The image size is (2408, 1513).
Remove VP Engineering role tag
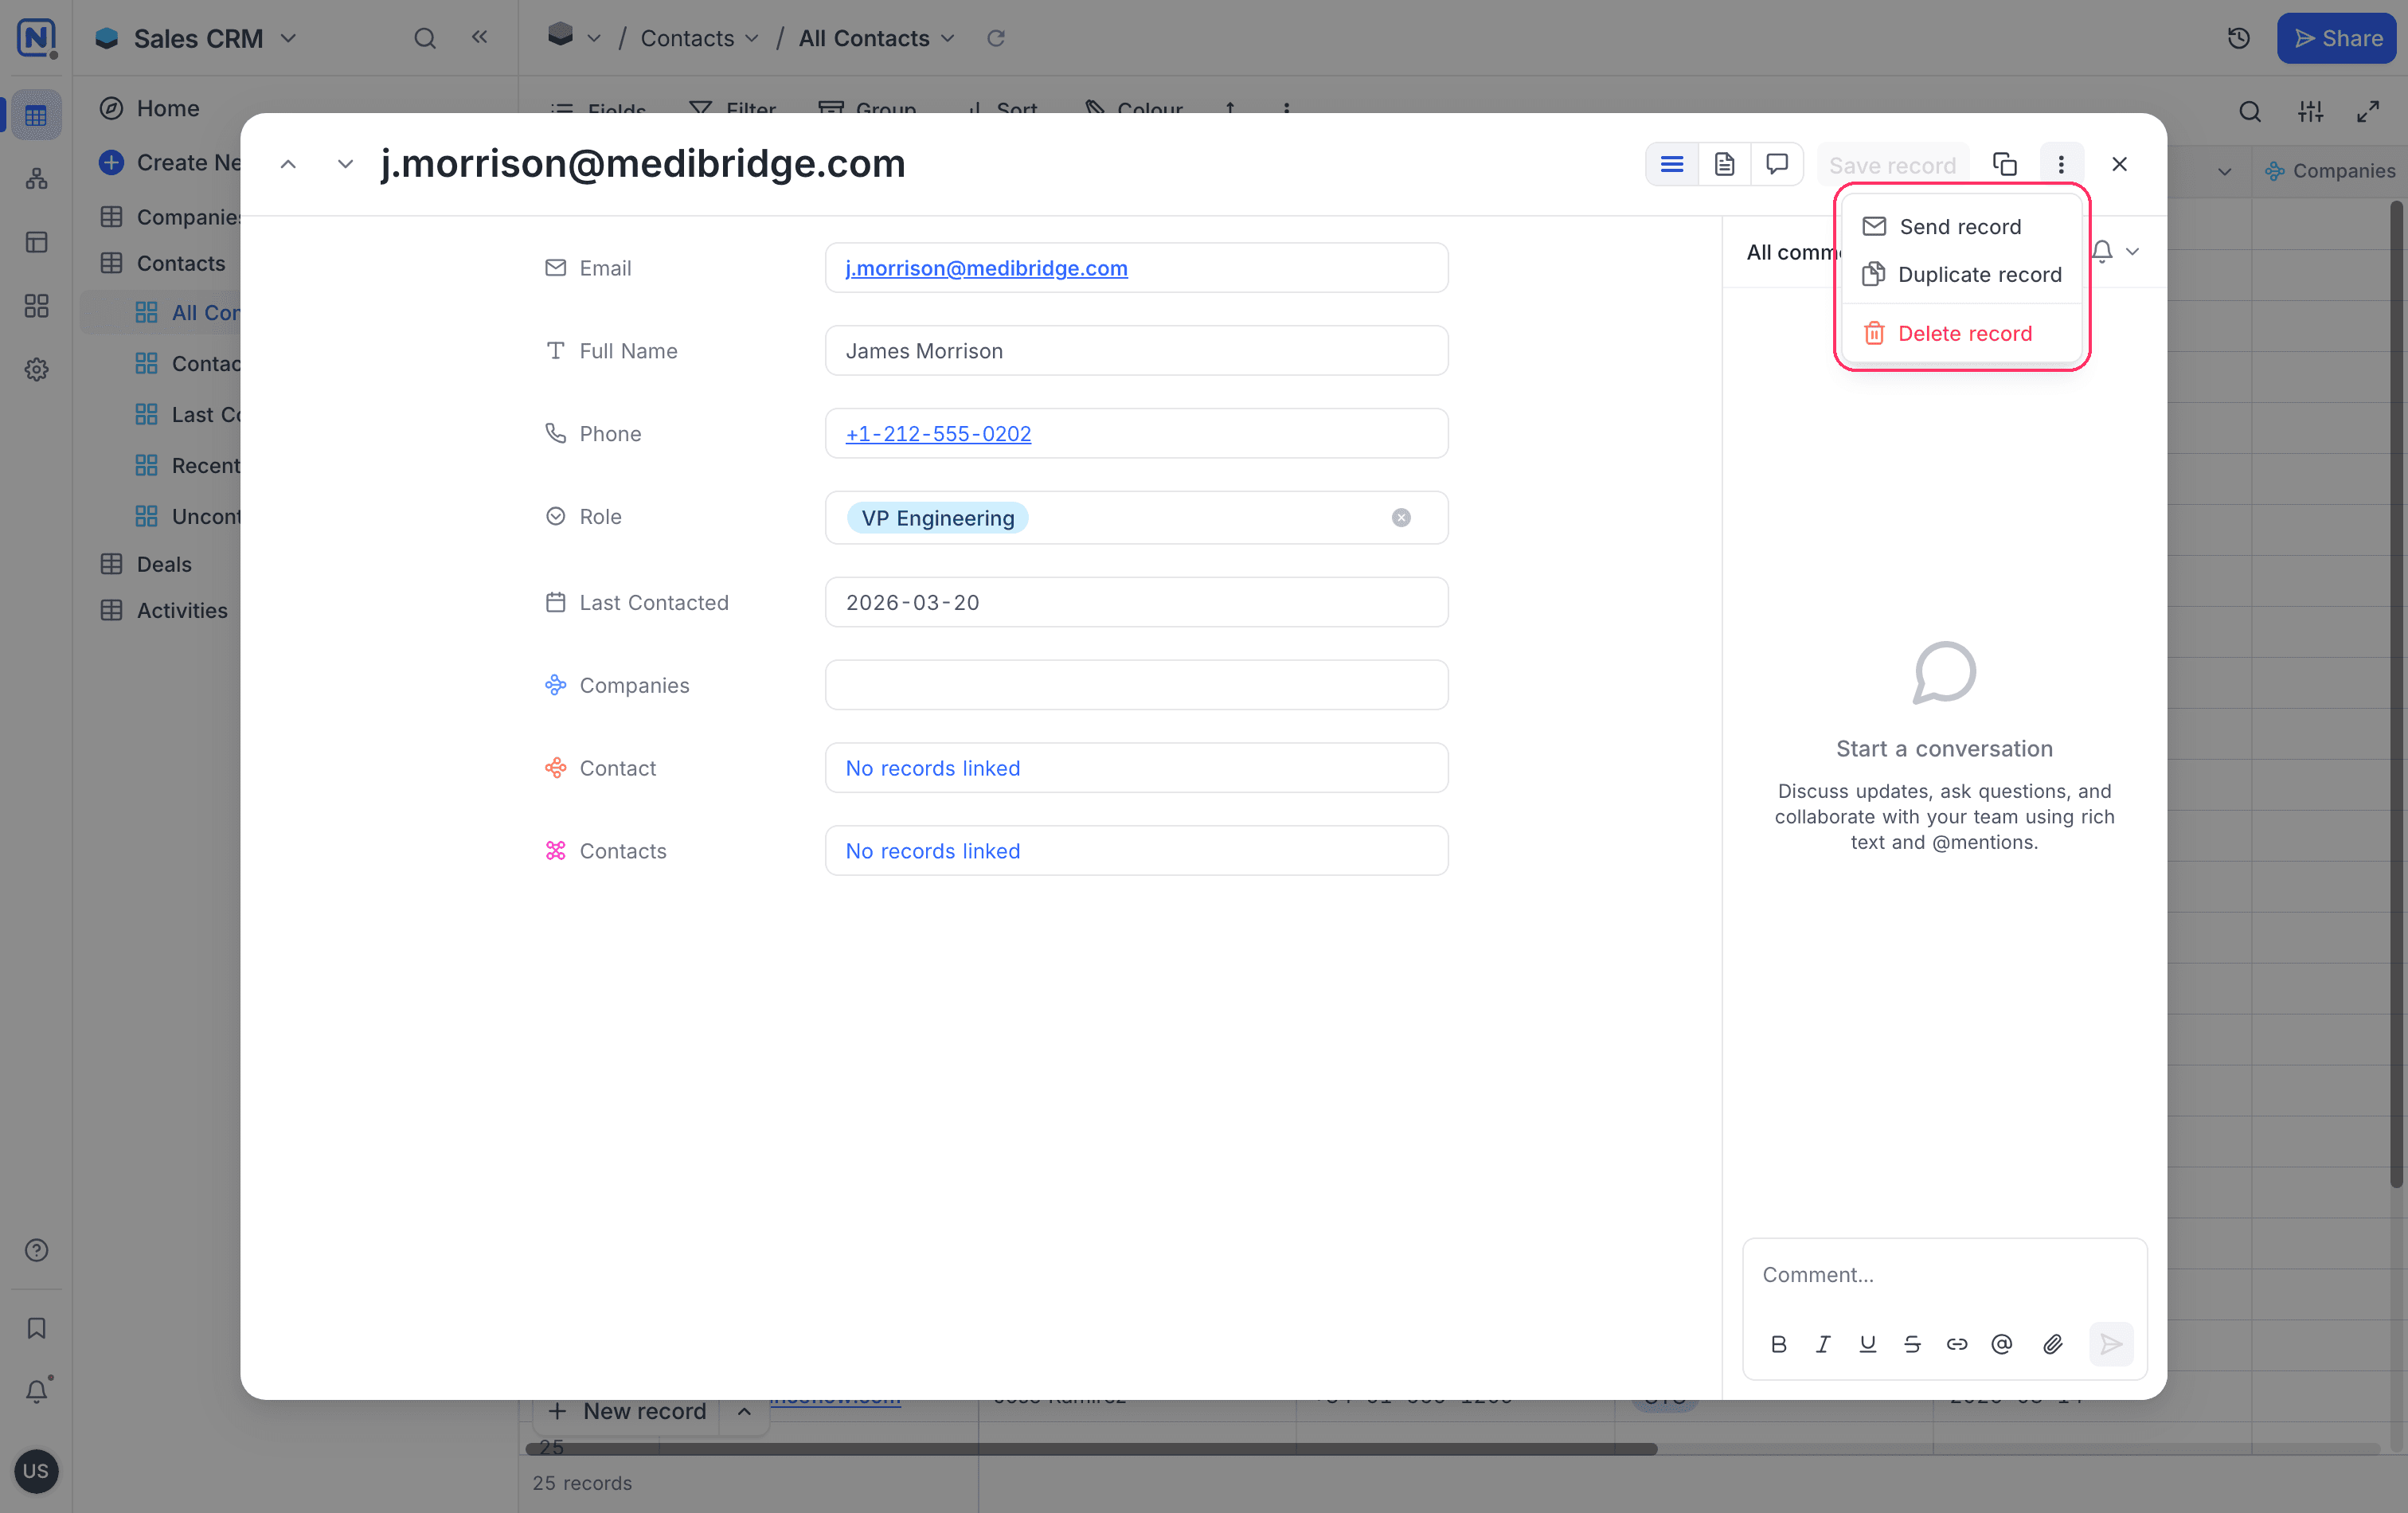1401,518
